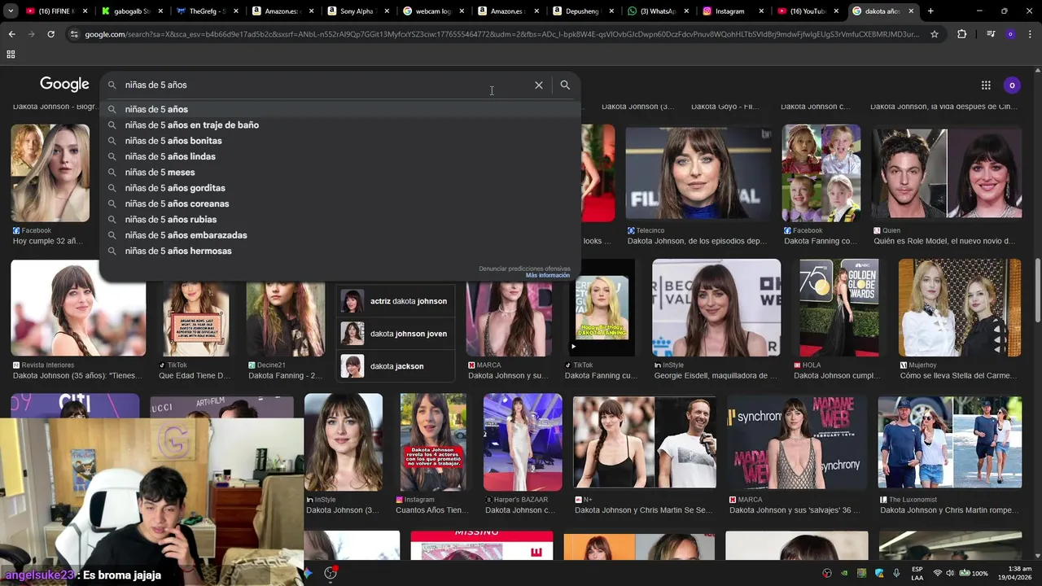Image resolution: width=1042 pixels, height=586 pixels.
Task: Open the media control icon in toolbar
Action: point(991,34)
